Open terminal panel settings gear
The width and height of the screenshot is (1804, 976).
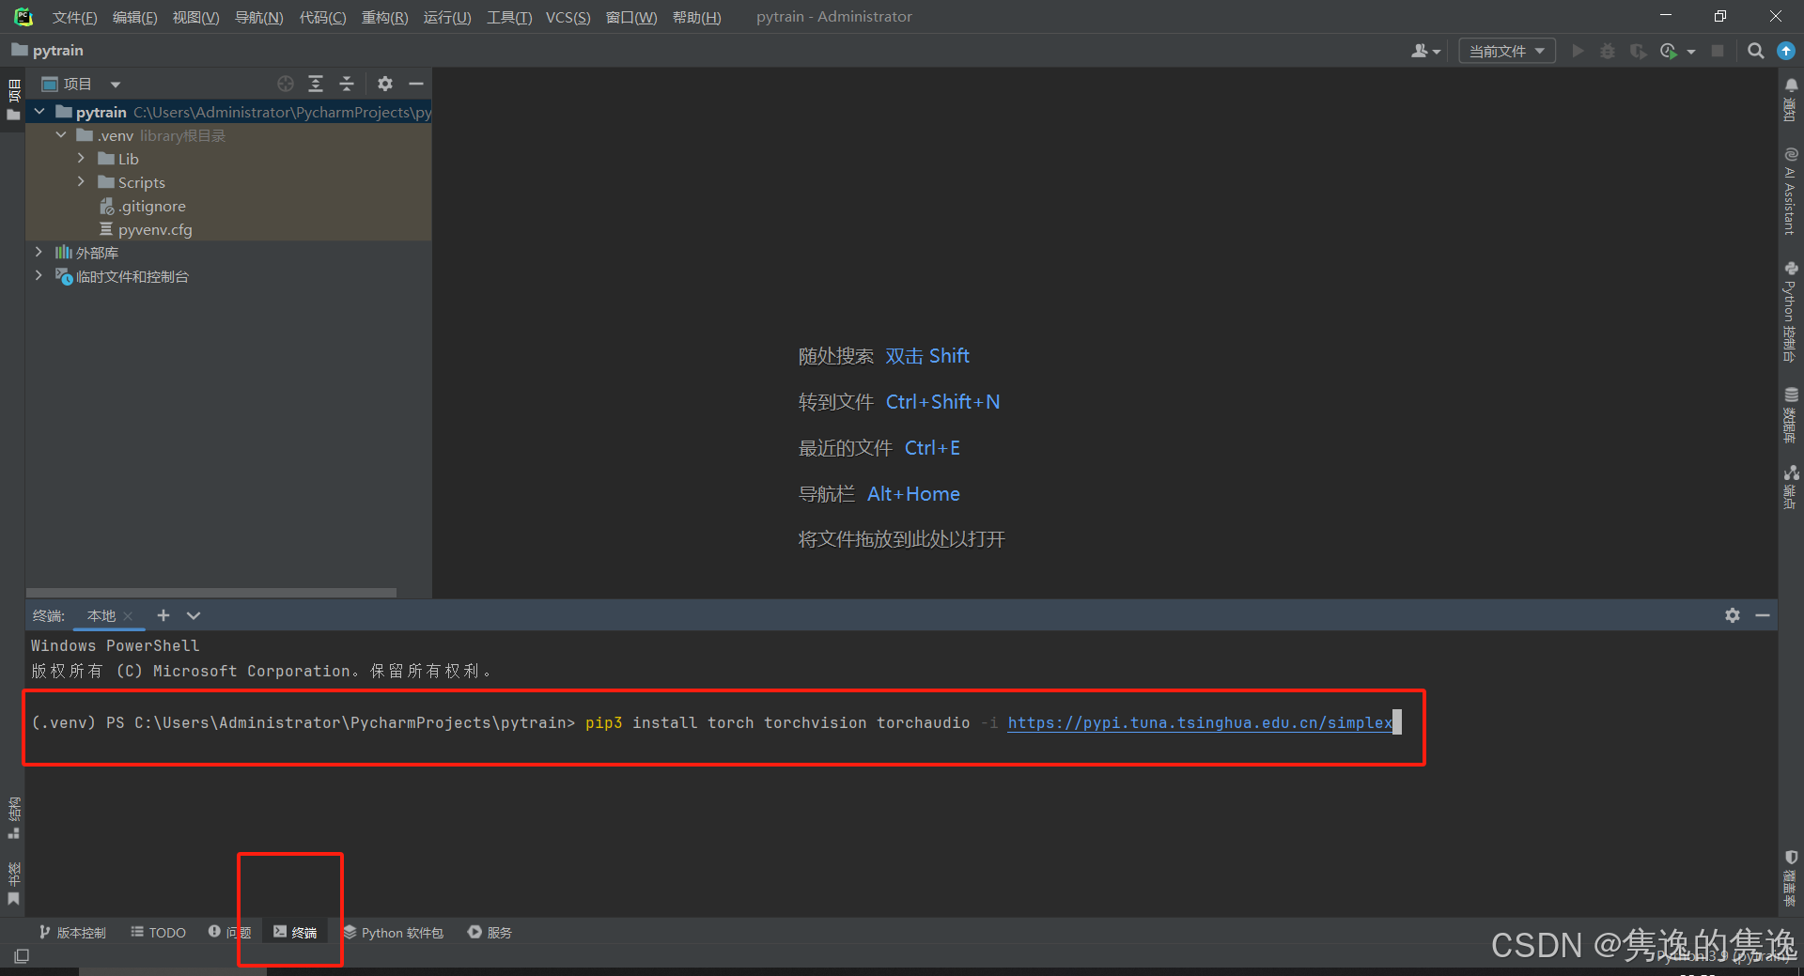pos(1732,615)
